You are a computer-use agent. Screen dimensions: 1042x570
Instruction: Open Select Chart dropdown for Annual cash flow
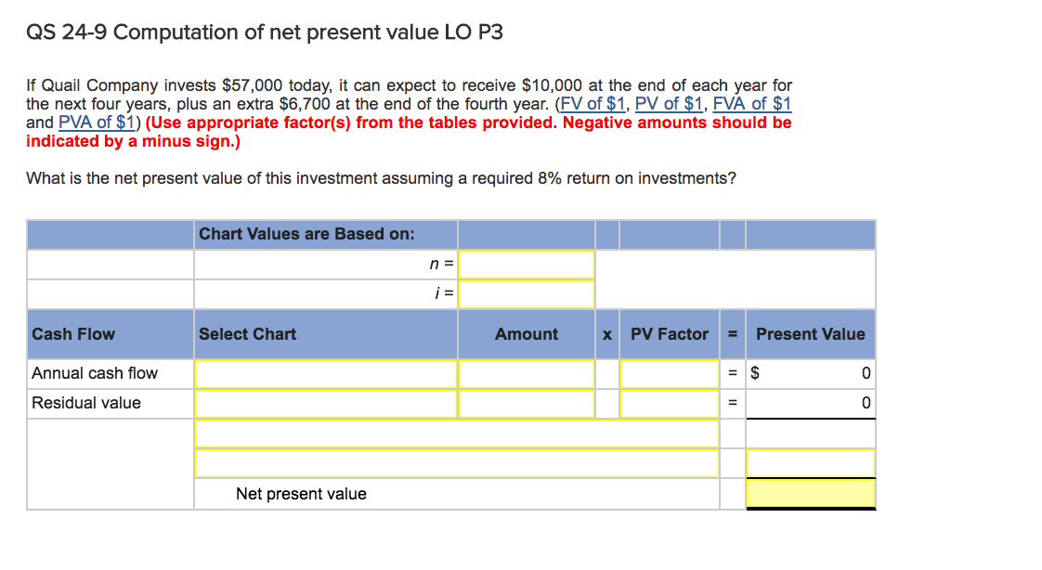click(x=325, y=373)
